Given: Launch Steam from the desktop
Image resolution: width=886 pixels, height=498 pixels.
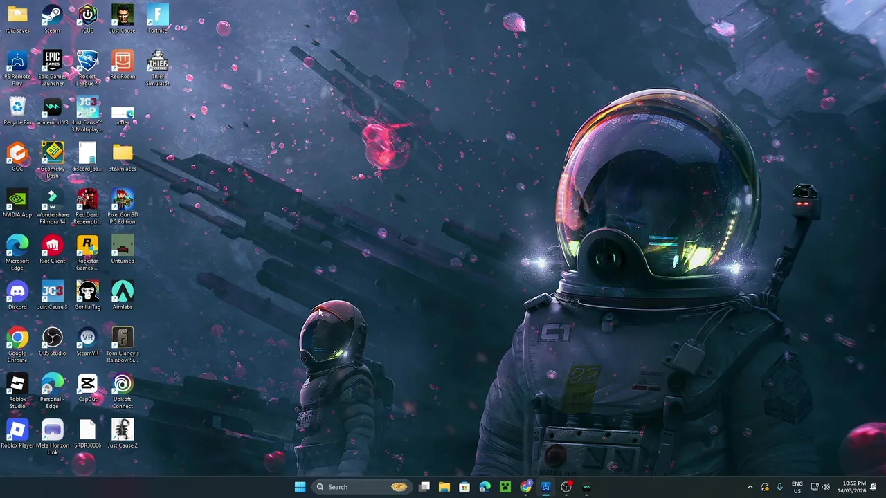Looking at the screenshot, I should (x=52, y=19).
